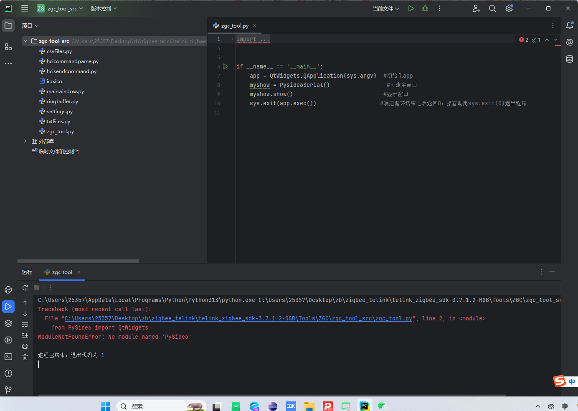Click the Windows taskbar search box
Viewport: 578px width, 411px height.
coord(162,406)
